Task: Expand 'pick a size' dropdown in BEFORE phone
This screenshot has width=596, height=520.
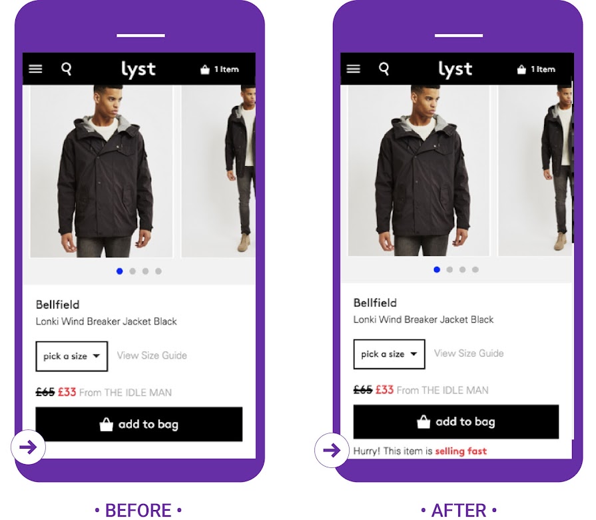Action: pos(72,357)
